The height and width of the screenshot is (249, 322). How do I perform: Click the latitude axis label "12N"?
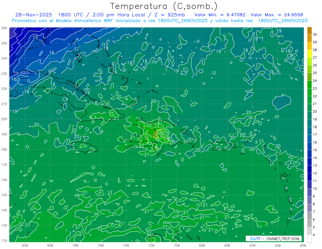coord(4,240)
